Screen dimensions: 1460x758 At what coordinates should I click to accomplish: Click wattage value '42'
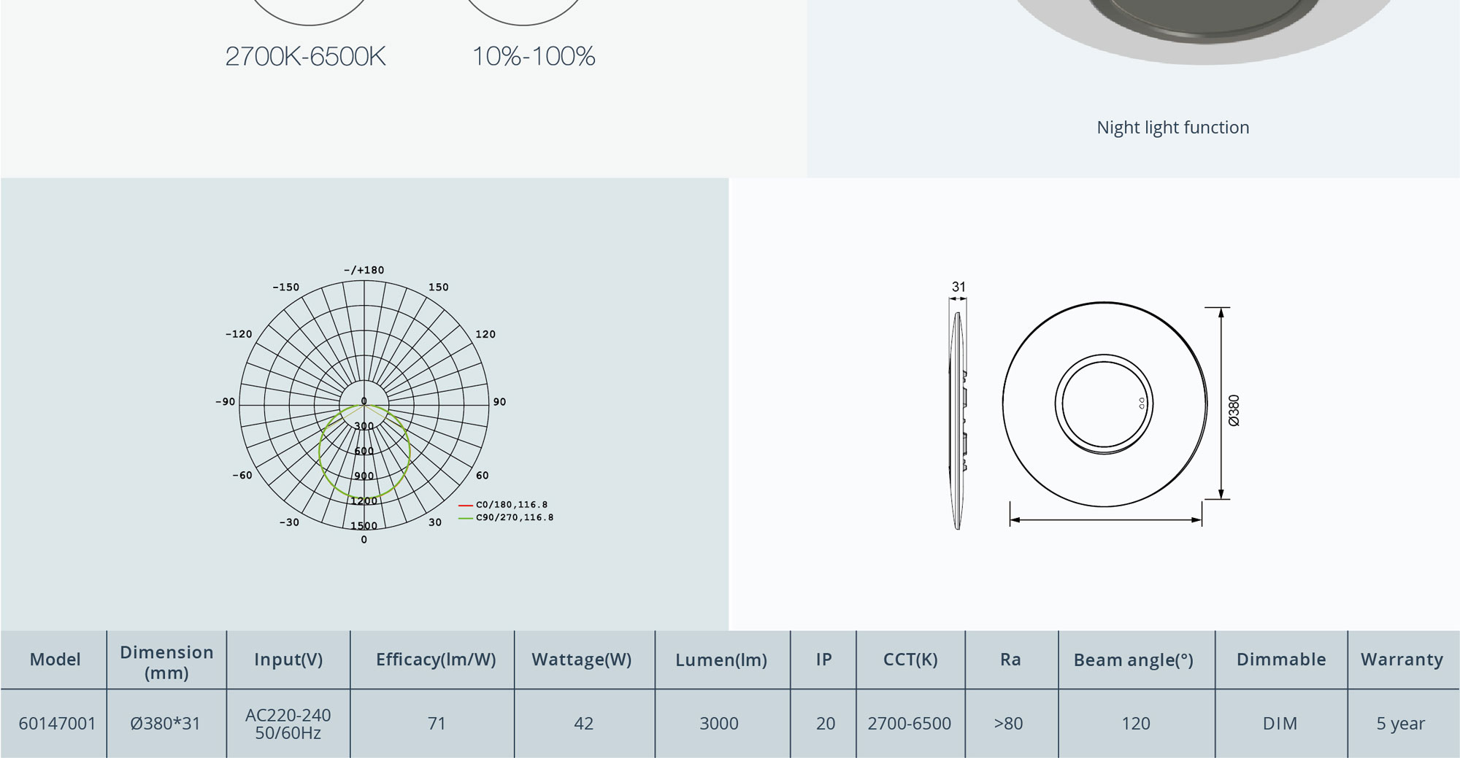coord(583,724)
